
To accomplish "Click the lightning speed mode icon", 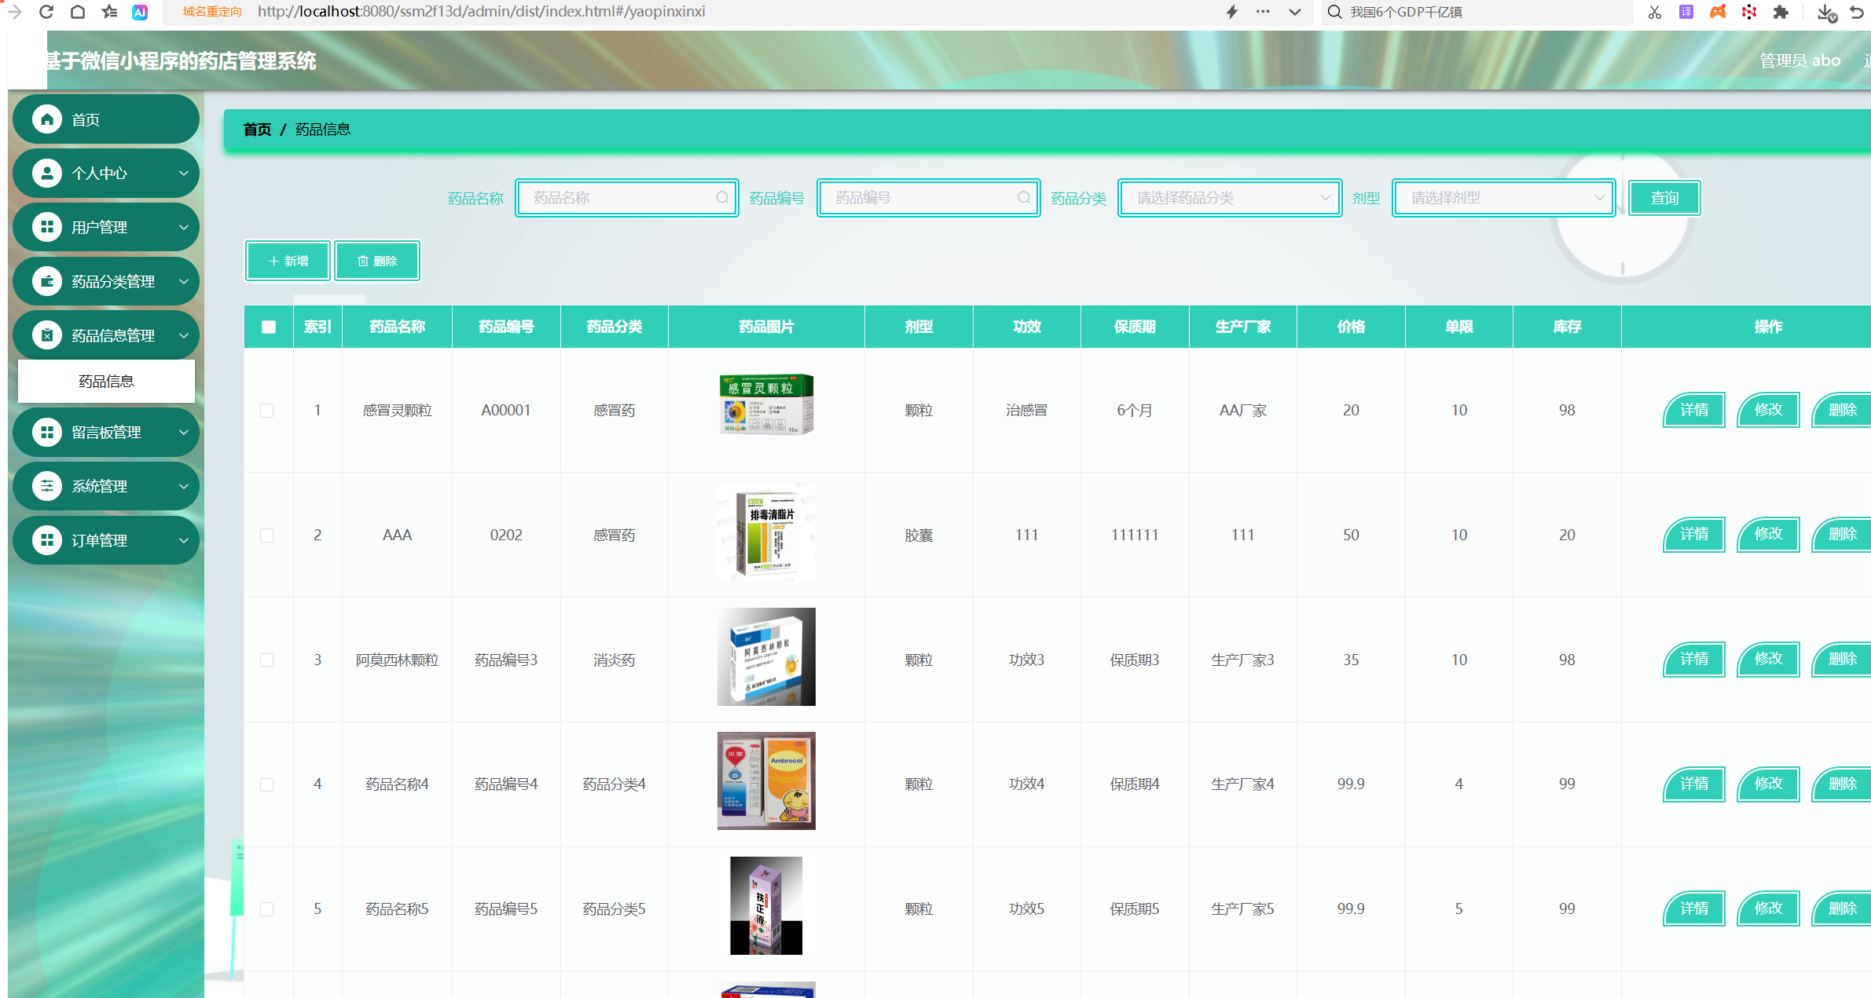I will click(1232, 12).
